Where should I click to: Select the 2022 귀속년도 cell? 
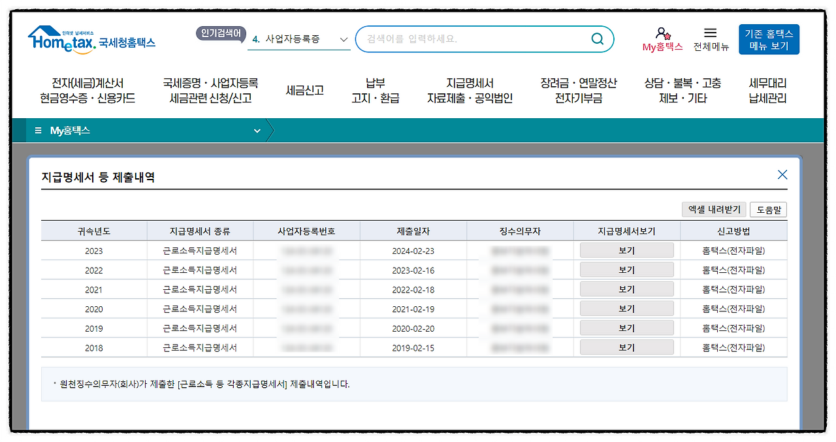pyautogui.click(x=93, y=270)
